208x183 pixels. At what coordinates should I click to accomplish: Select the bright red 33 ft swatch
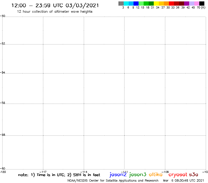pyautogui.click(x=171, y=3)
